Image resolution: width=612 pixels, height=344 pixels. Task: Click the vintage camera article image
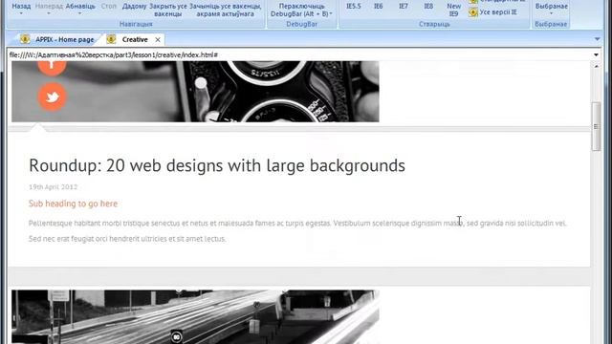click(195, 92)
